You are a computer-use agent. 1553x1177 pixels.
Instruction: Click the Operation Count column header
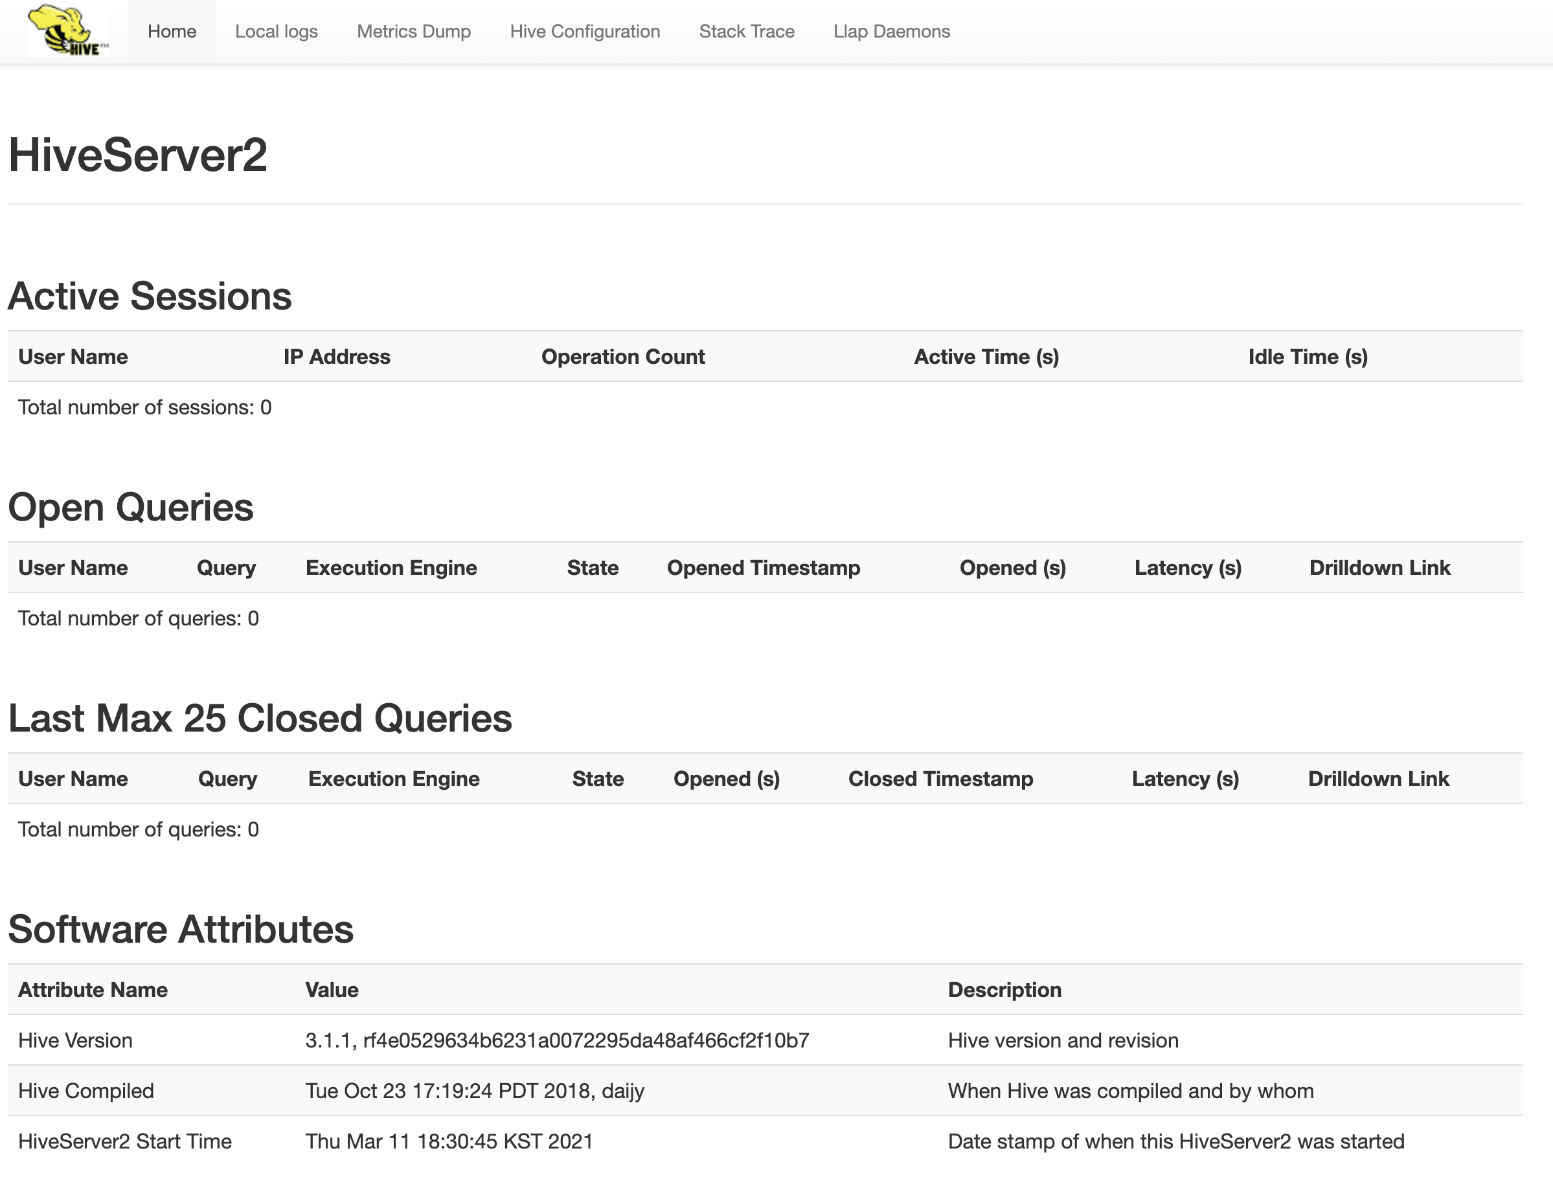pos(623,357)
